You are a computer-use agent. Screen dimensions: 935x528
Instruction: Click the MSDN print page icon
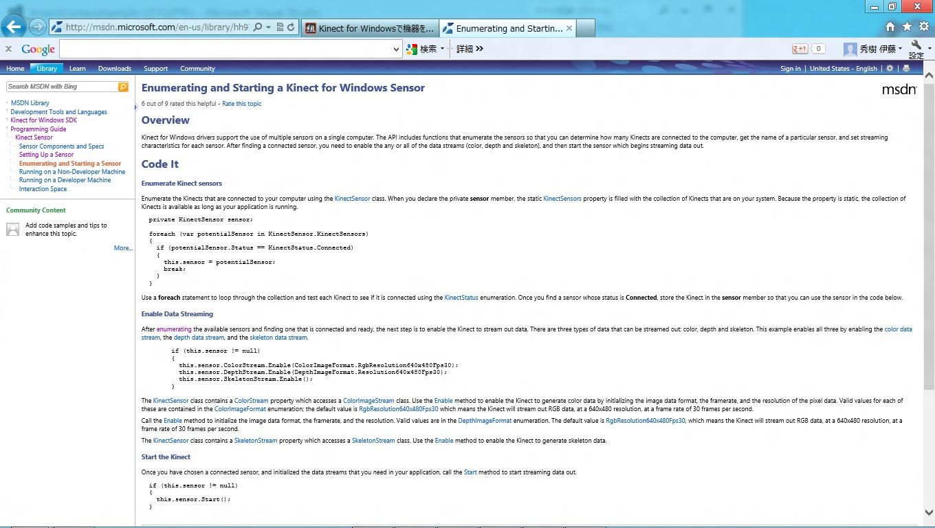point(906,69)
